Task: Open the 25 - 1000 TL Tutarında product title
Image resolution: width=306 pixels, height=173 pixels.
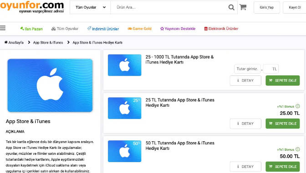Action: point(179,59)
